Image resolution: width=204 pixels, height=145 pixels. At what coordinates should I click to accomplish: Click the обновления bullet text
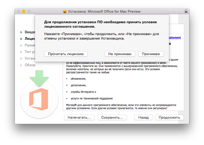(x=78, y=79)
